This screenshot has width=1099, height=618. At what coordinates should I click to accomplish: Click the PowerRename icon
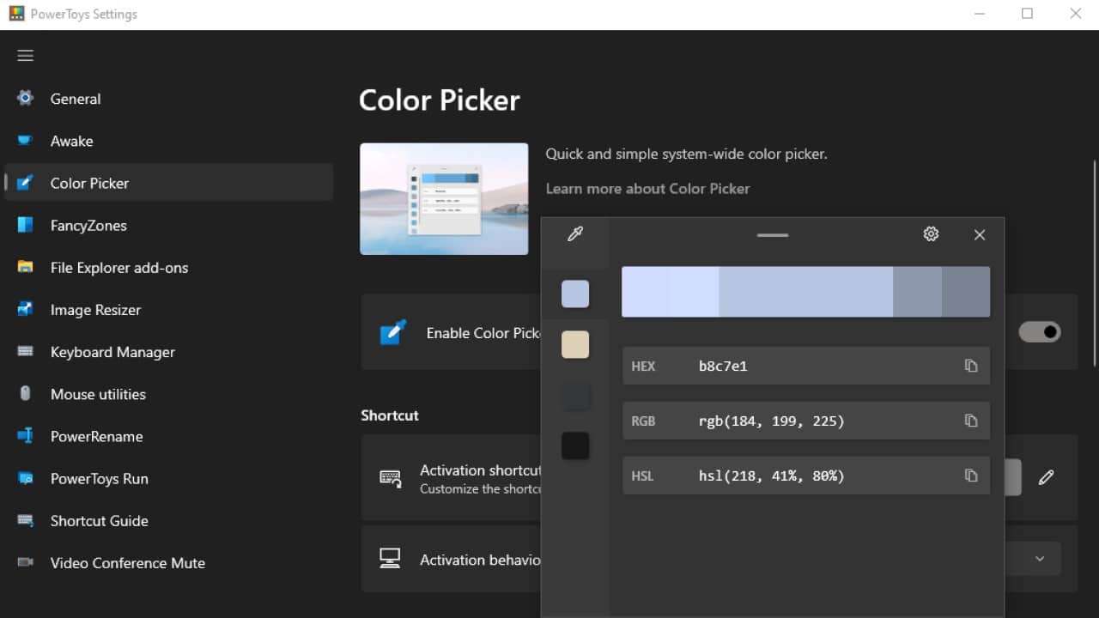tap(25, 436)
